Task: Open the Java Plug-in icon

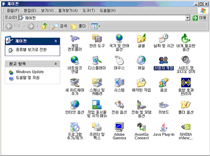Action: point(163,127)
